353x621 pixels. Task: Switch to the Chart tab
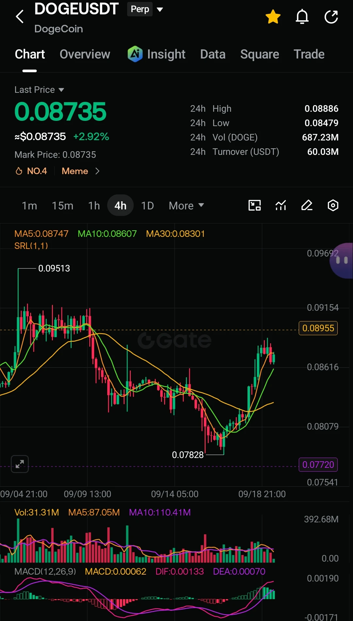click(30, 54)
